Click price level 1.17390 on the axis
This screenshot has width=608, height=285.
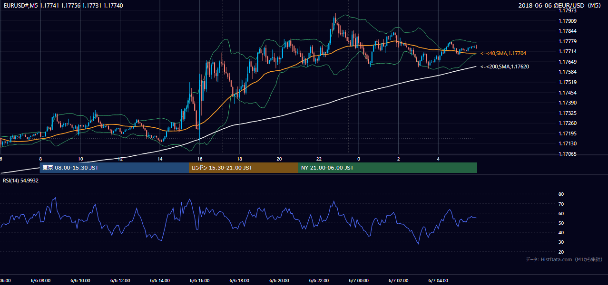pyautogui.click(x=567, y=103)
